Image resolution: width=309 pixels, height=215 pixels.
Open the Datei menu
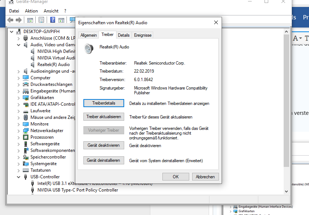pyautogui.click(x=14, y=11)
